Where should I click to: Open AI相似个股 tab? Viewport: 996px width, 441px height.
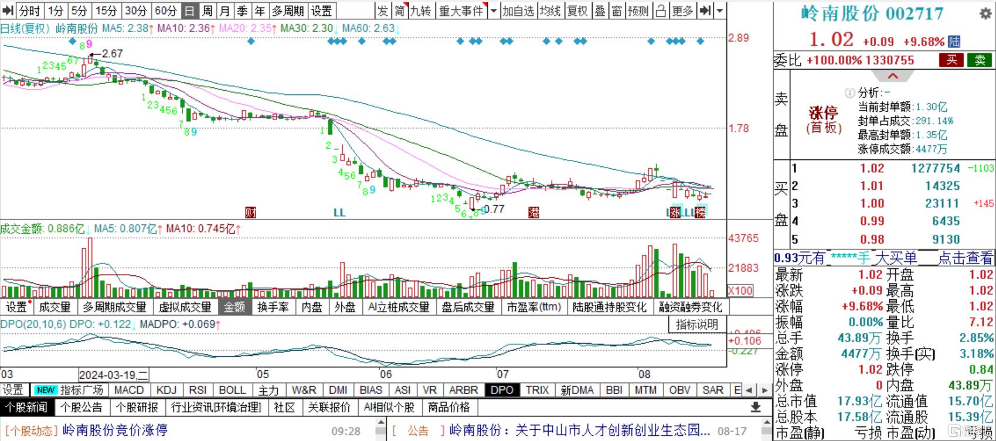point(389,407)
